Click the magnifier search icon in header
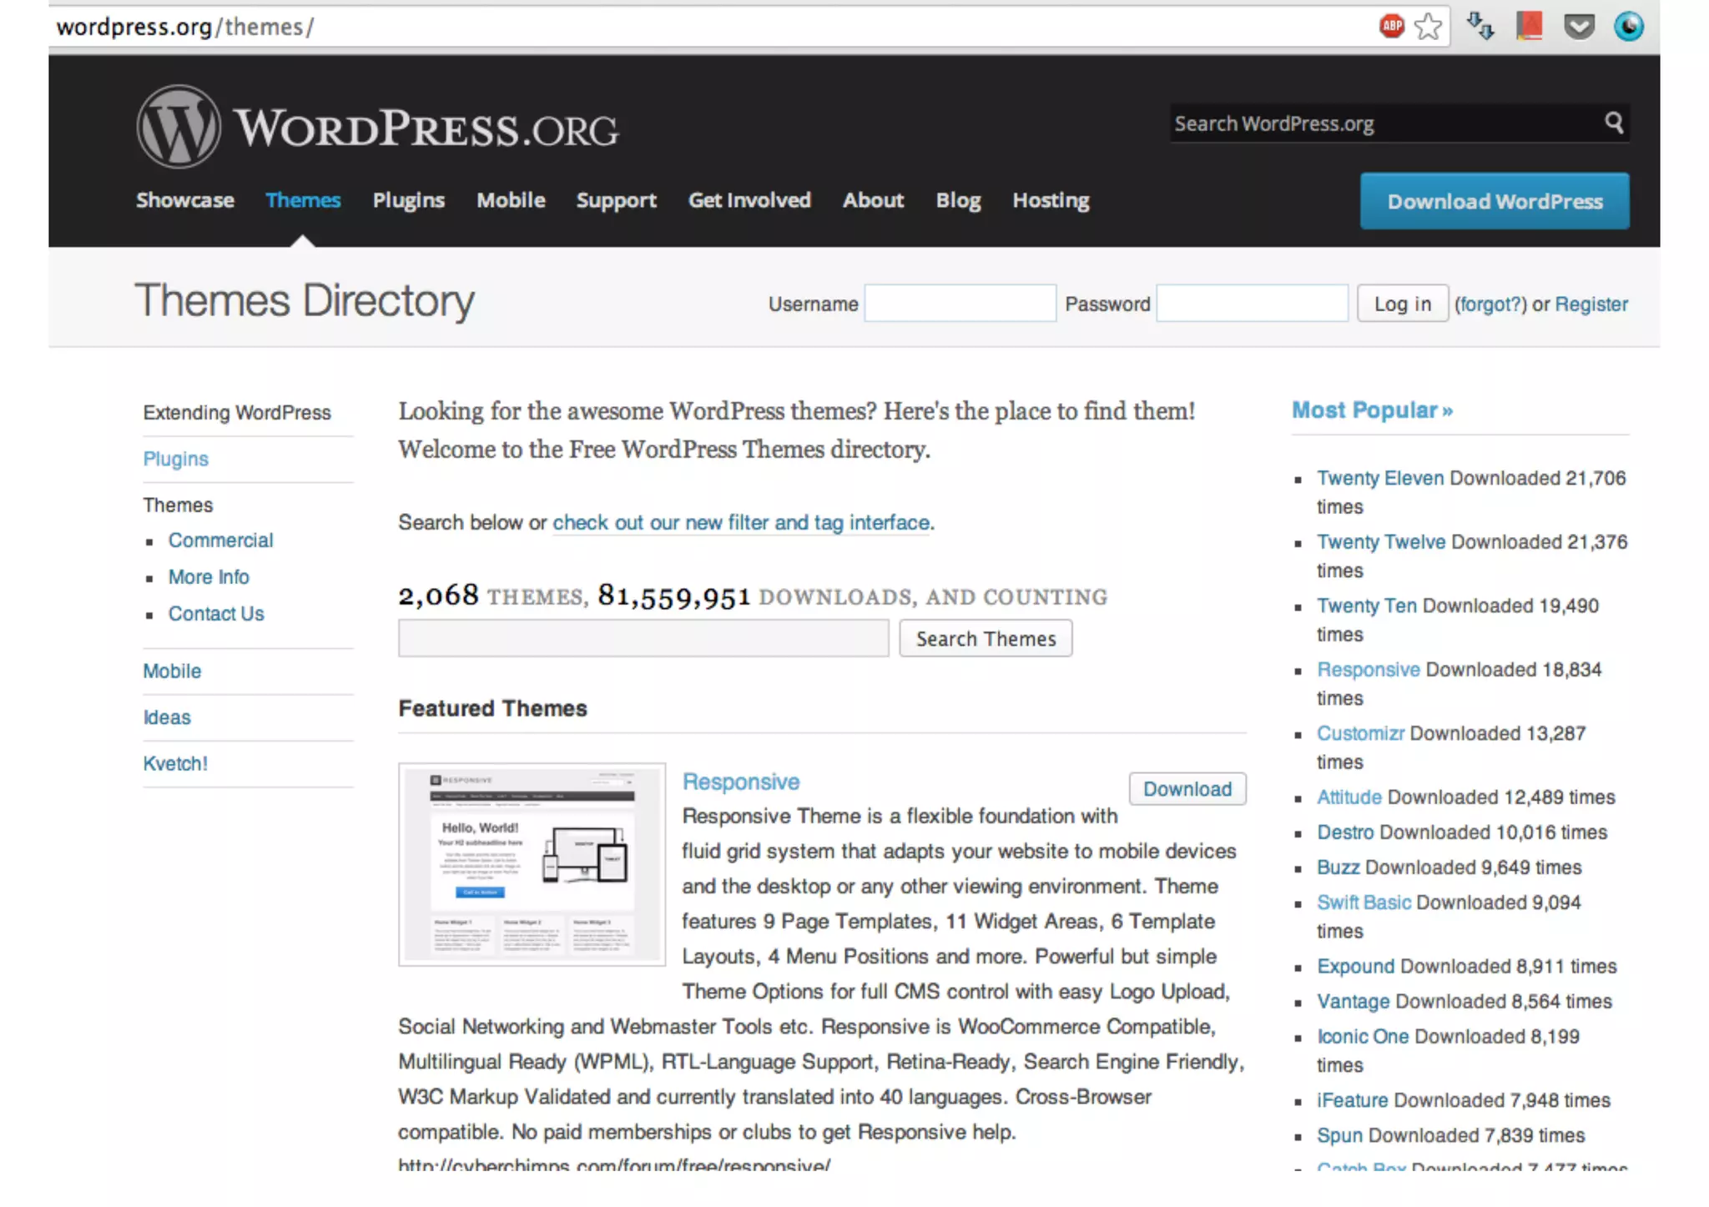Screen dimensions: 1709x1207 point(1614,123)
